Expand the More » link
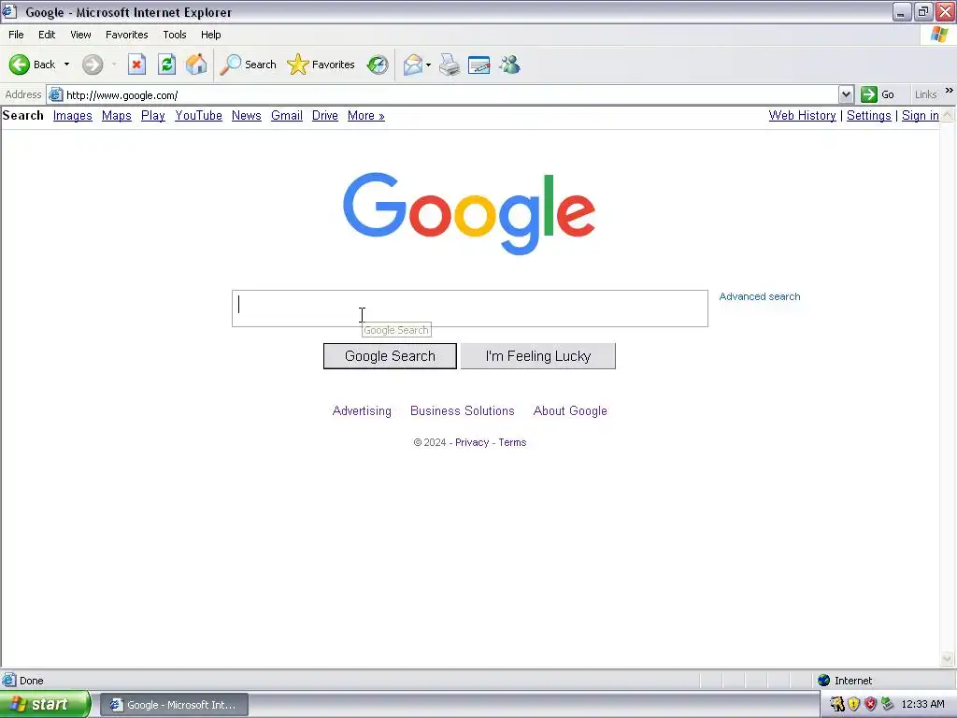The height and width of the screenshot is (718, 957). (366, 115)
